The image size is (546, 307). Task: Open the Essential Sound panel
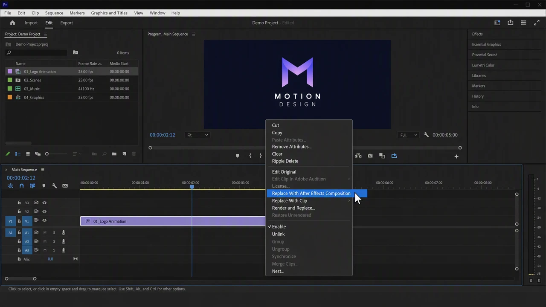click(485, 55)
